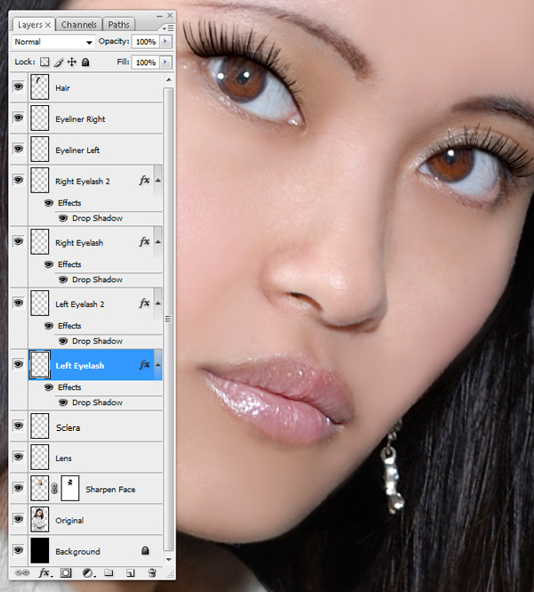534x592 pixels.
Task: Click scrollbar up arrow in Layers panel
Action: pos(169,79)
